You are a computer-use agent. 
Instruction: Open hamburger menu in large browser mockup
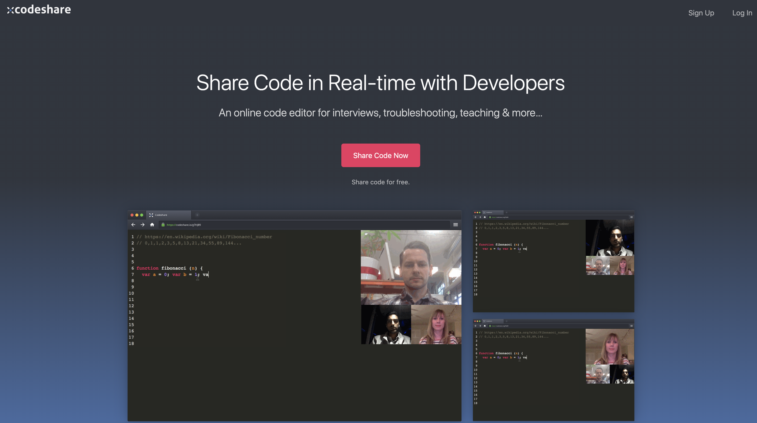click(x=456, y=225)
